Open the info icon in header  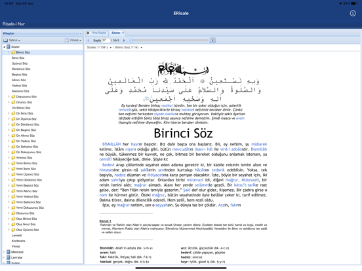tap(353, 13)
